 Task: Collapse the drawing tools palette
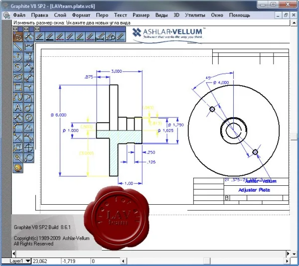pos(15,29)
